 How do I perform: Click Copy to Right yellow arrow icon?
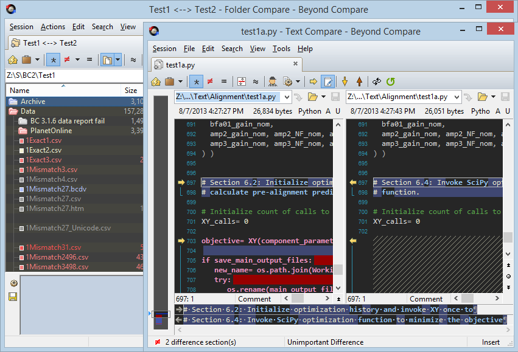tap(313, 81)
